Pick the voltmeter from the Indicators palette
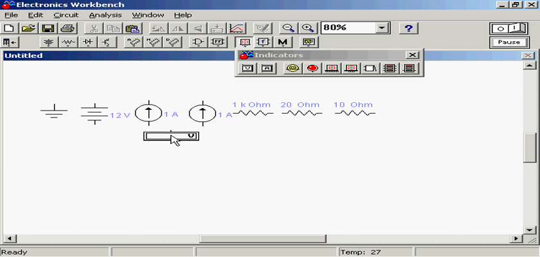Screen dimensions: 540x257 click(x=248, y=69)
